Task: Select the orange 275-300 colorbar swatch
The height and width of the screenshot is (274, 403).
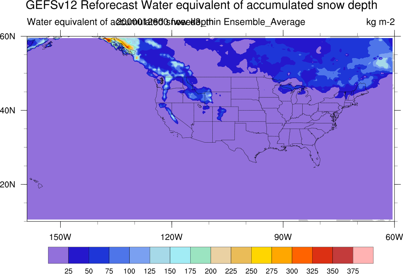Action: tap(282, 255)
